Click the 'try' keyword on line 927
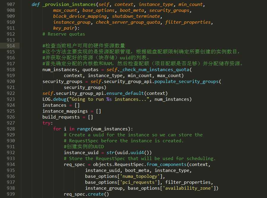The height and width of the screenshot is (198, 267). (x=47, y=123)
